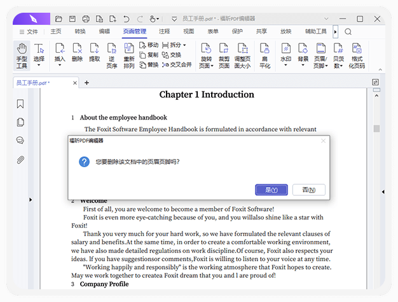This screenshot has width=398, height=302.
Task: Click the 复制 duplicate pages button
Action: (149, 55)
